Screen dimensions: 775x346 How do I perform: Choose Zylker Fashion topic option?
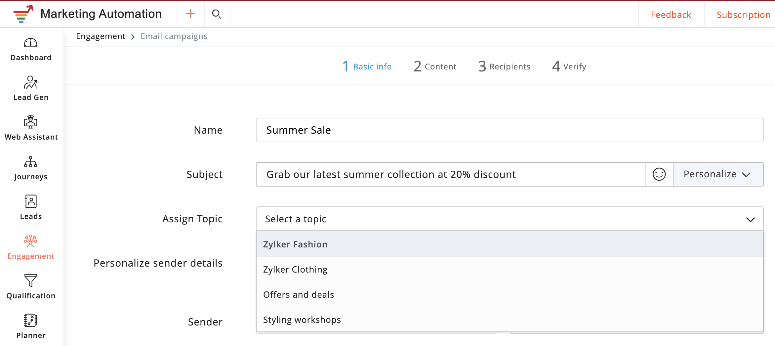[295, 244]
